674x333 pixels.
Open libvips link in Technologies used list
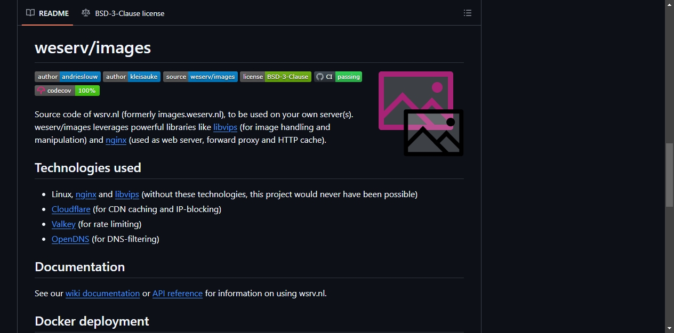coord(127,194)
